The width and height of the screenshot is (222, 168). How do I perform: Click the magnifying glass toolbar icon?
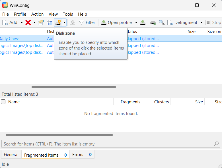click(x=161, y=22)
